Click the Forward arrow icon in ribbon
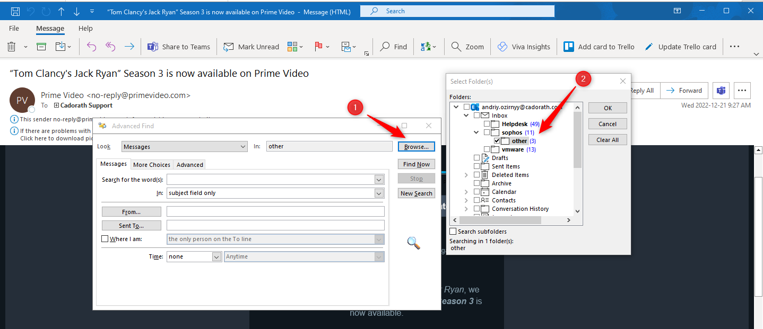This screenshot has height=329, width=763. pyautogui.click(x=129, y=47)
